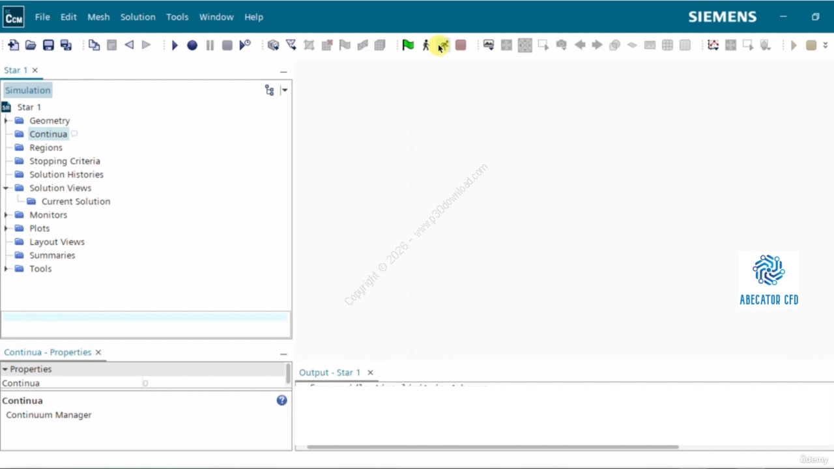The height and width of the screenshot is (469, 834).
Task: Select the Continua - Properties tab
Action: pyautogui.click(x=48, y=352)
